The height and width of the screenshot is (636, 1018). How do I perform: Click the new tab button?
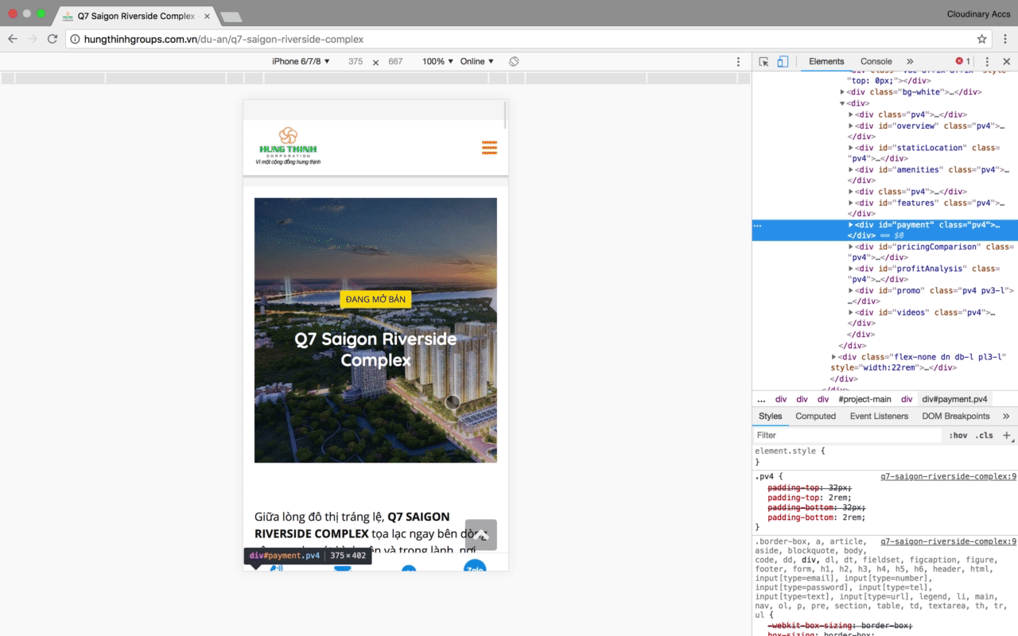(x=231, y=17)
